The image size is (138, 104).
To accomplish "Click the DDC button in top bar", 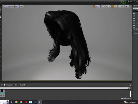I will [x=130, y=1].
